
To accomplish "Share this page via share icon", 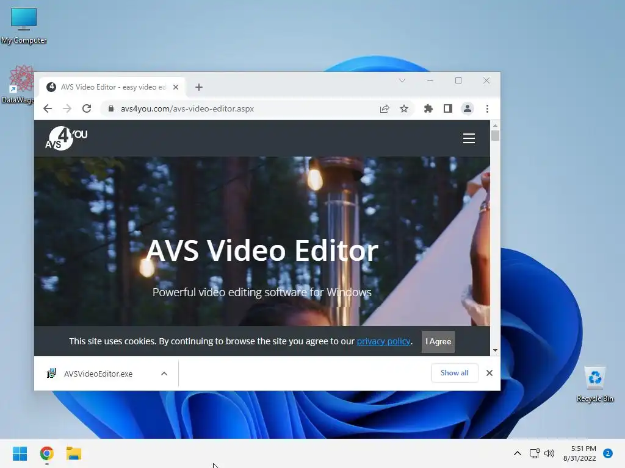I will [385, 108].
